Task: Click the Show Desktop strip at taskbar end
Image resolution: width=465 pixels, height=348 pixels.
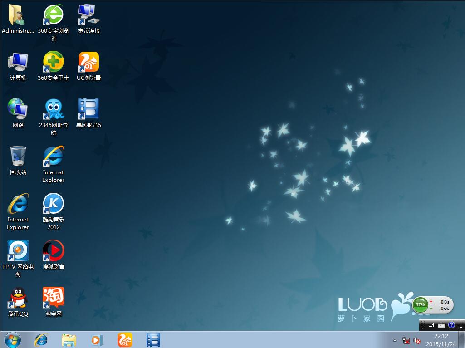Action: pyautogui.click(x=462, y=340)
